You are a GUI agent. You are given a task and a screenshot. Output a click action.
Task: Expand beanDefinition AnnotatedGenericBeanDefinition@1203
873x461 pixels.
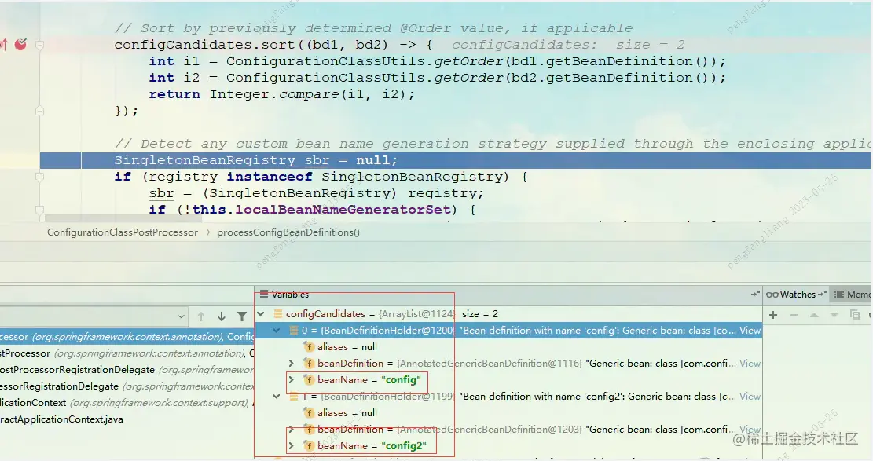tap(292, 430)
